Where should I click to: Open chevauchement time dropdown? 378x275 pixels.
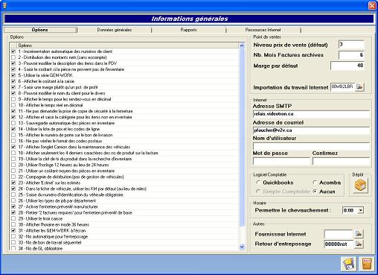(x=361, y=210)
